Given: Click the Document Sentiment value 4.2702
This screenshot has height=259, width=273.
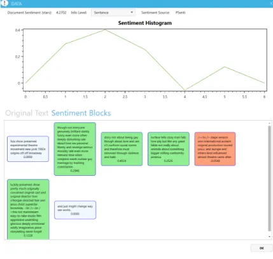Looking at the screenshot, I should pyautogui.click(x=61, y=13).
